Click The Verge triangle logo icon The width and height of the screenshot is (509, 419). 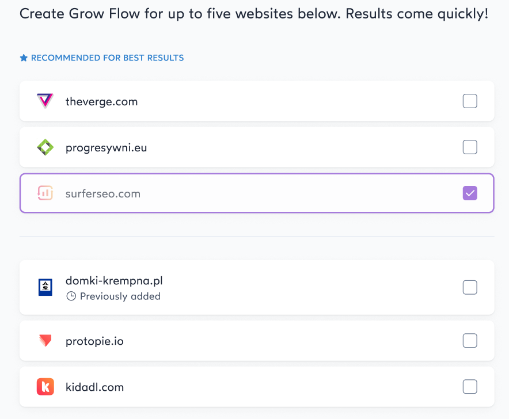45,101
